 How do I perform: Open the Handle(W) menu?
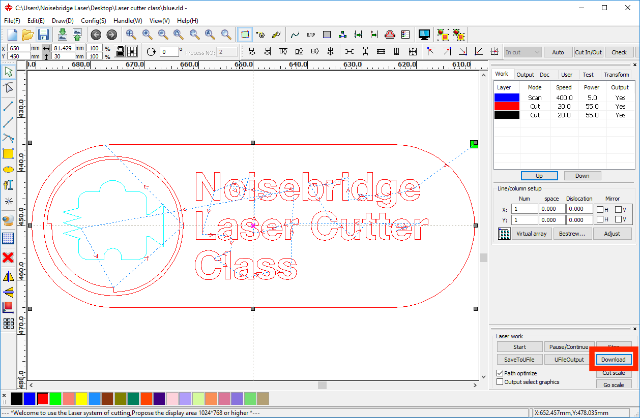(x=128, y=21)
